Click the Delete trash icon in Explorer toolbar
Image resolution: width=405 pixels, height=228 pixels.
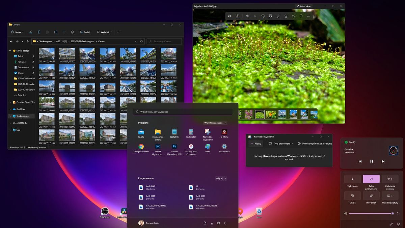72,32
